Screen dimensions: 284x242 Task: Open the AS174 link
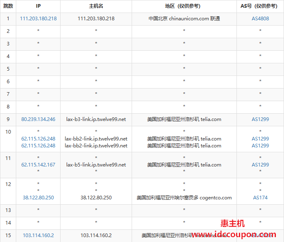[x=260, y=198]
